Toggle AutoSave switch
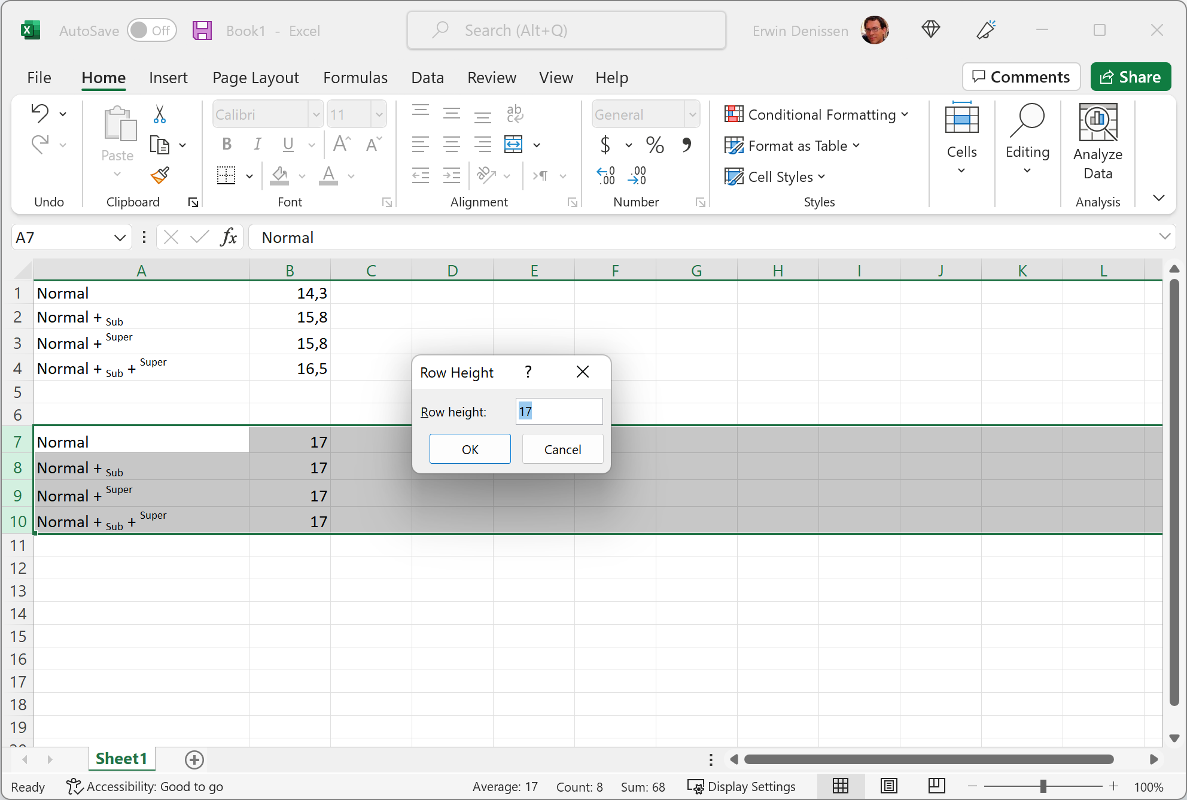This screenshot has height=800, width=1187. (x=151, y=31)
